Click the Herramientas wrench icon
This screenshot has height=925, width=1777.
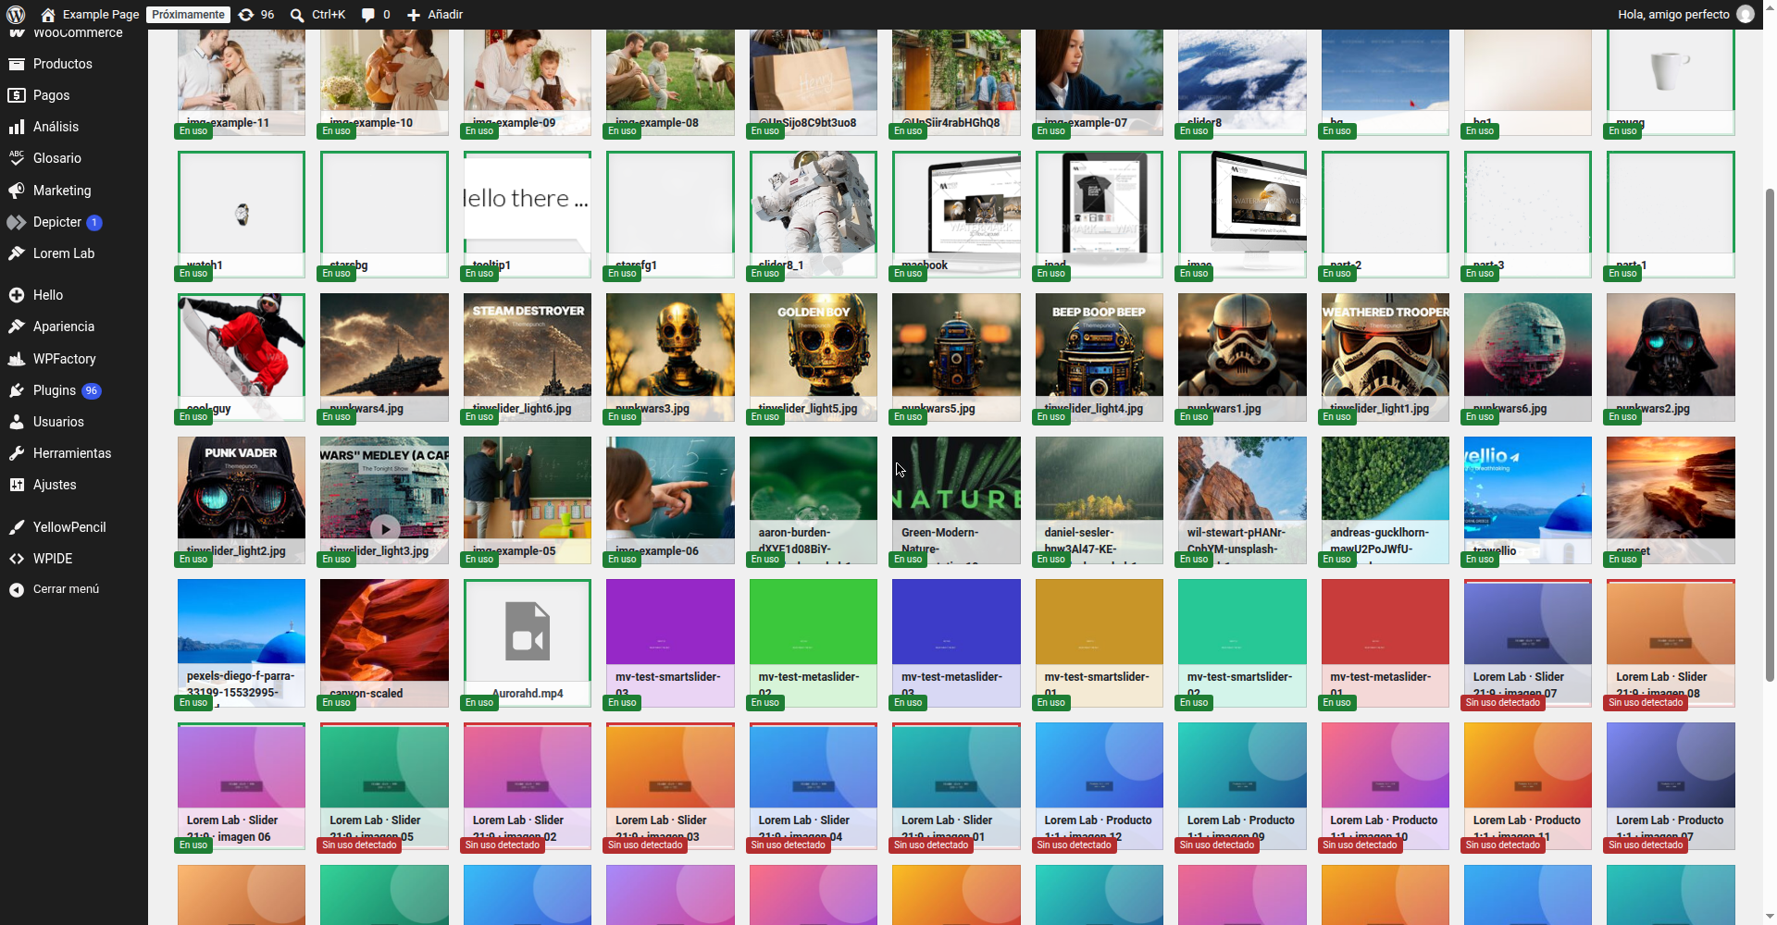[17, 453]
